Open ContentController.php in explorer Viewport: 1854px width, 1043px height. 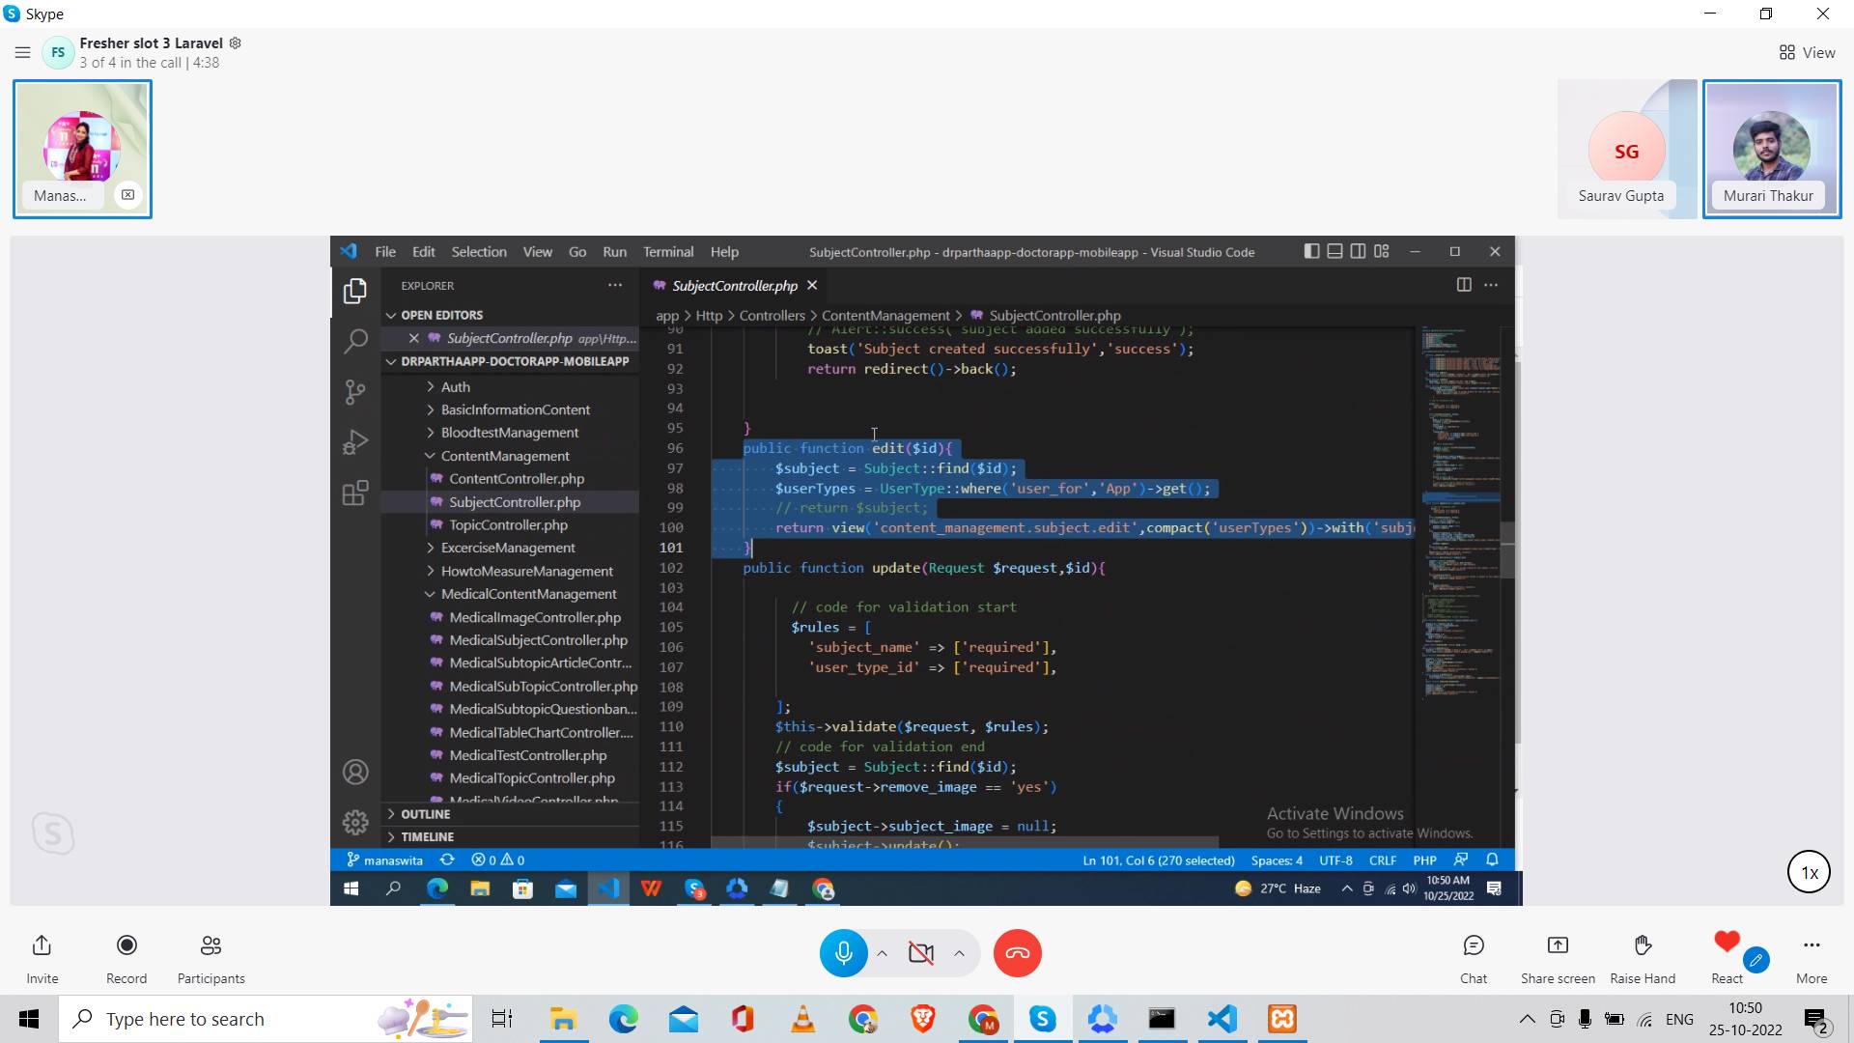[x=517, y=478]
